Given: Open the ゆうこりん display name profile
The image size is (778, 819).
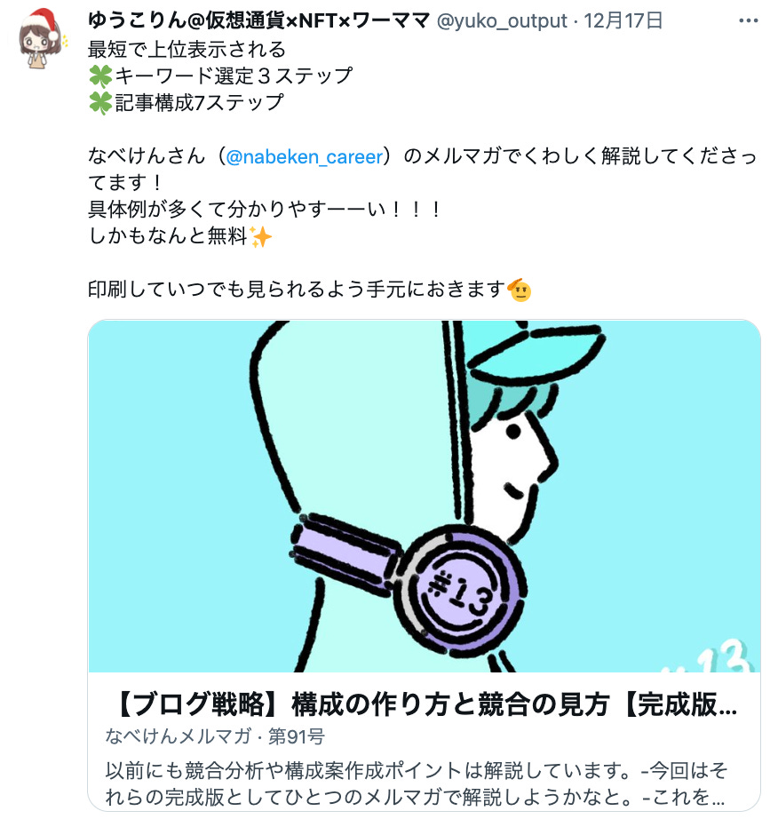Looking at the screenshot, I should coord(259,21).
